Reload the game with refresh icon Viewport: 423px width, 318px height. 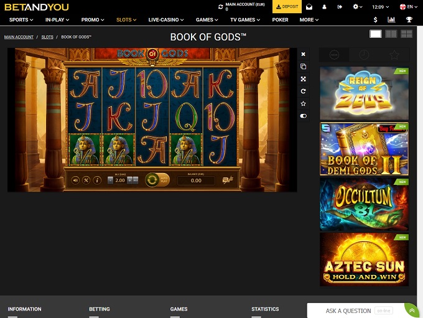[303, 91]
